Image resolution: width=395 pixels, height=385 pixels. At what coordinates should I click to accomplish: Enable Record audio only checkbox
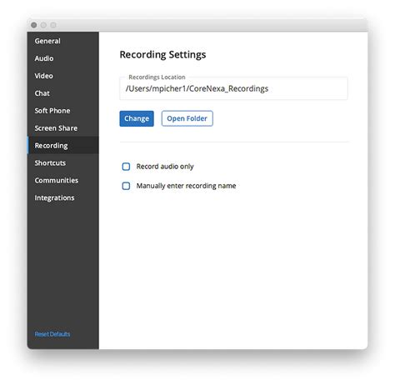click(126, 167)
